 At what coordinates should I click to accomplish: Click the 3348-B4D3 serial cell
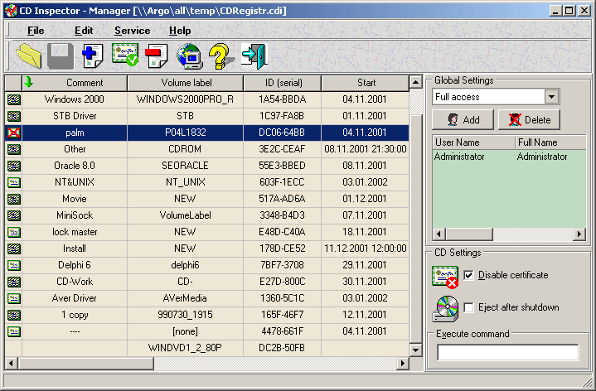click(283, 215)
